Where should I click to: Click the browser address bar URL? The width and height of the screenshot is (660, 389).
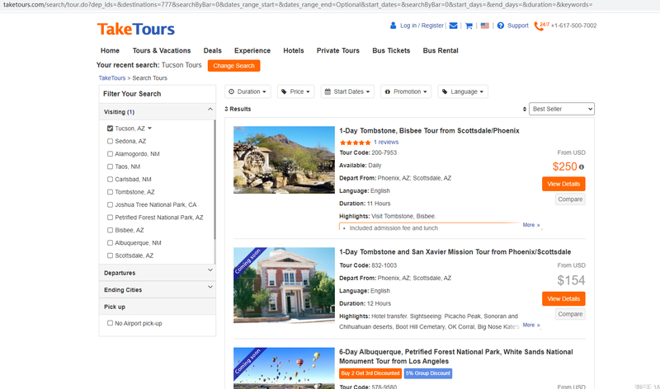tap(297, 5)
